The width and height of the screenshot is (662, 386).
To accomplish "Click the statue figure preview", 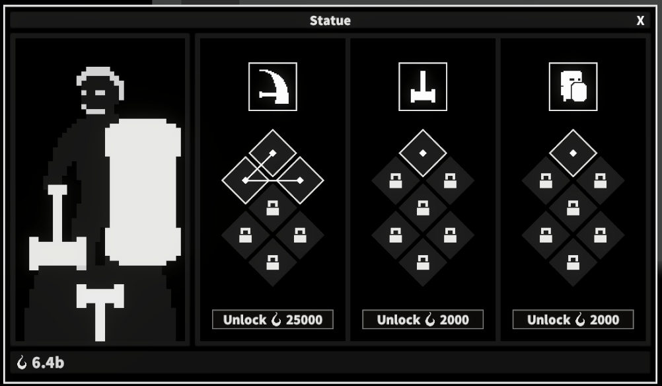I will point(100,190).
